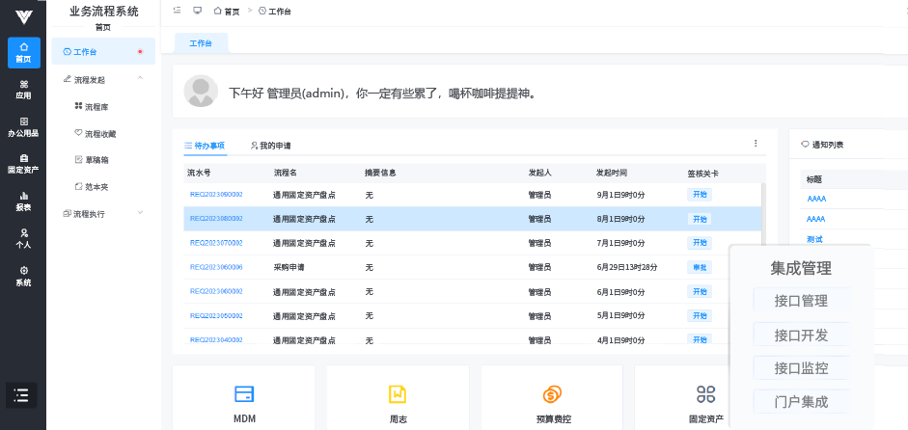Image resolution: width=908 pixels, height=430 pixels.
Task: Click the 办公用品 sidebar icon
Action: pos(23,127)
